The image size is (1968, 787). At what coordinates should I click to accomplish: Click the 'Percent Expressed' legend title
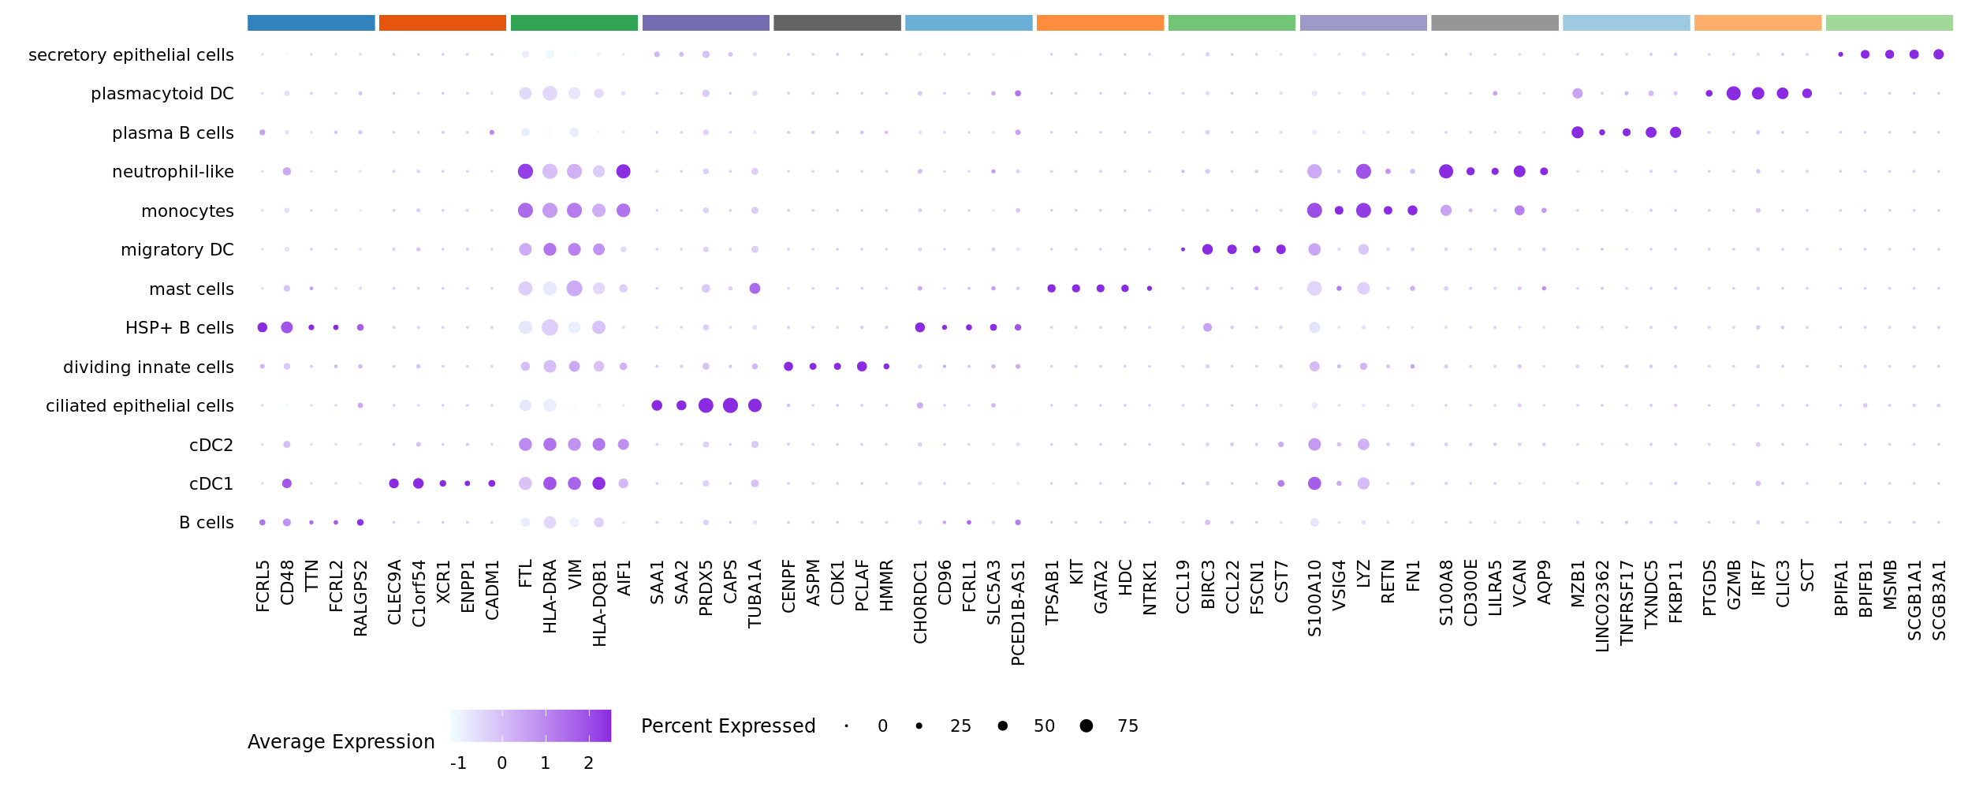(x=728, y=725)
